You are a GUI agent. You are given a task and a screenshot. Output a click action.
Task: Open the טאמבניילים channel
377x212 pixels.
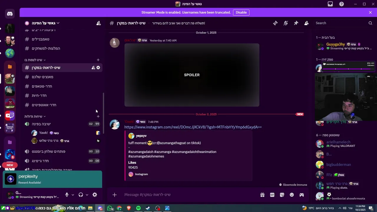point(62,39)
